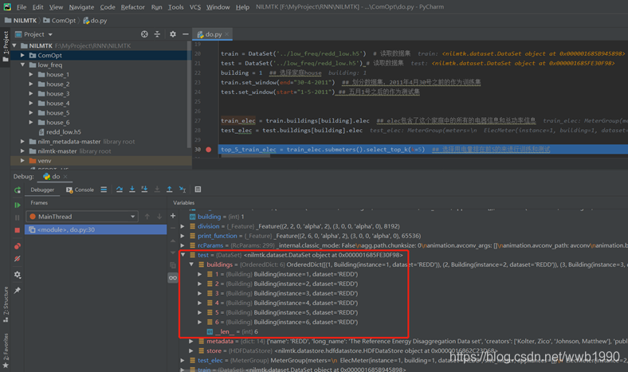Remove the selected watch

click(x=173, y=229)
